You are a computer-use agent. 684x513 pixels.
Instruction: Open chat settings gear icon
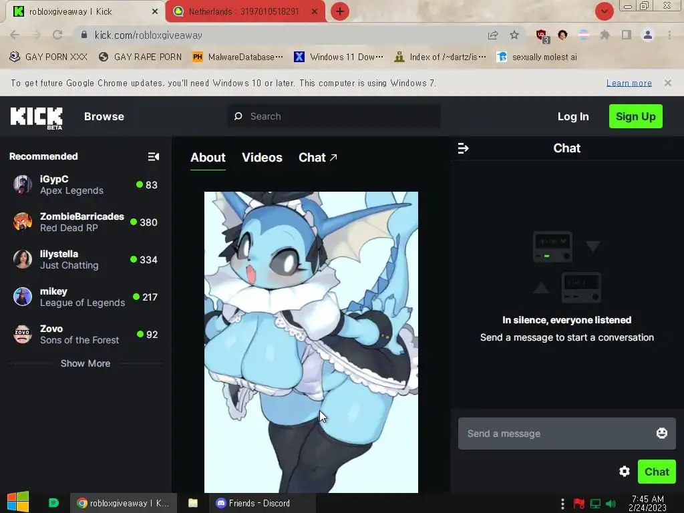tap(625, 472)
